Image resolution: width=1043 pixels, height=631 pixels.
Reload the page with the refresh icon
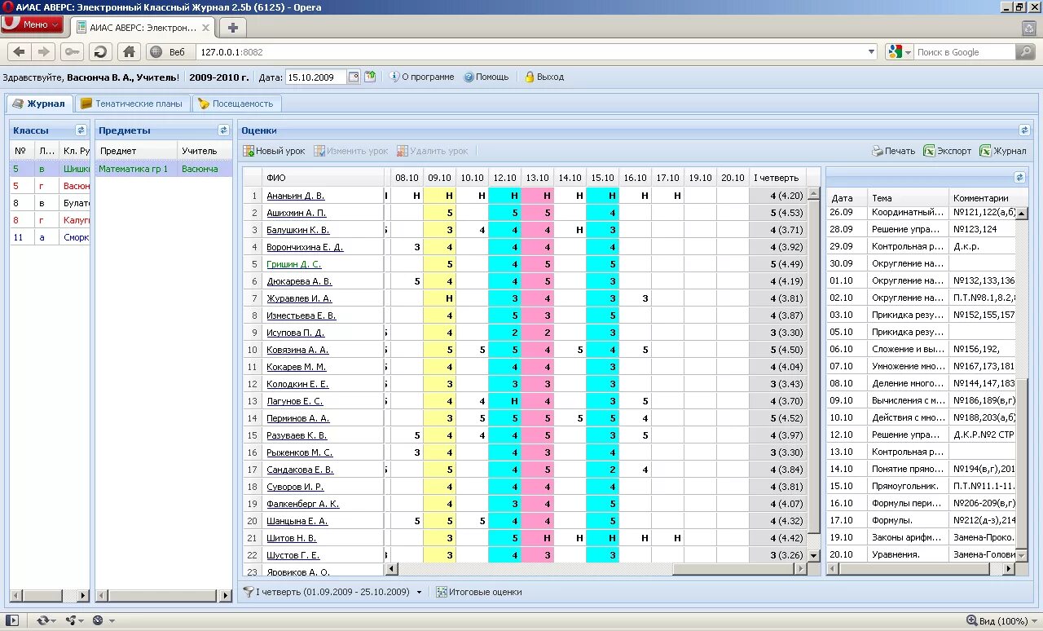coord(100,52)
